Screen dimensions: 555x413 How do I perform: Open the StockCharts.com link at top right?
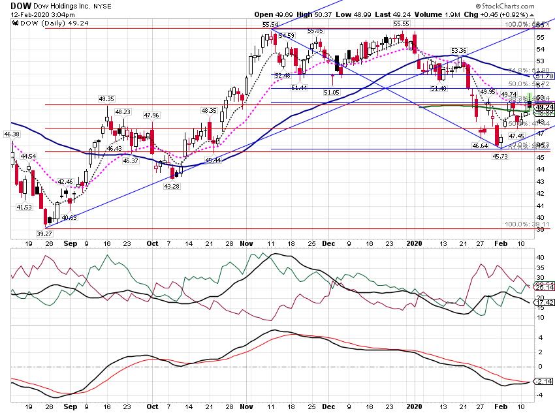[x=505, y=6]
